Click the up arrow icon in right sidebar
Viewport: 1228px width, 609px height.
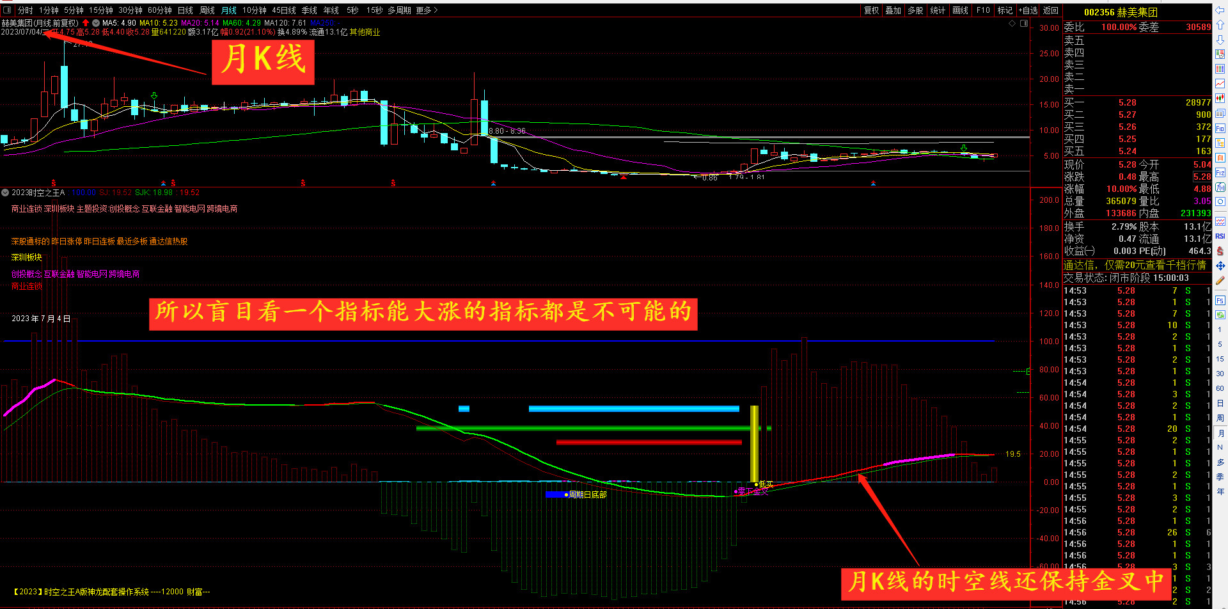pos(1220,25)
